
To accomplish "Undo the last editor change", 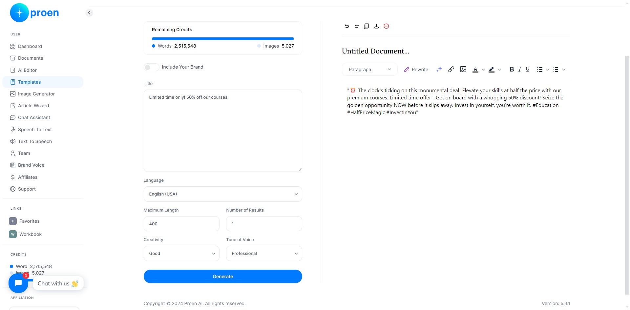I will click(347, 26).
